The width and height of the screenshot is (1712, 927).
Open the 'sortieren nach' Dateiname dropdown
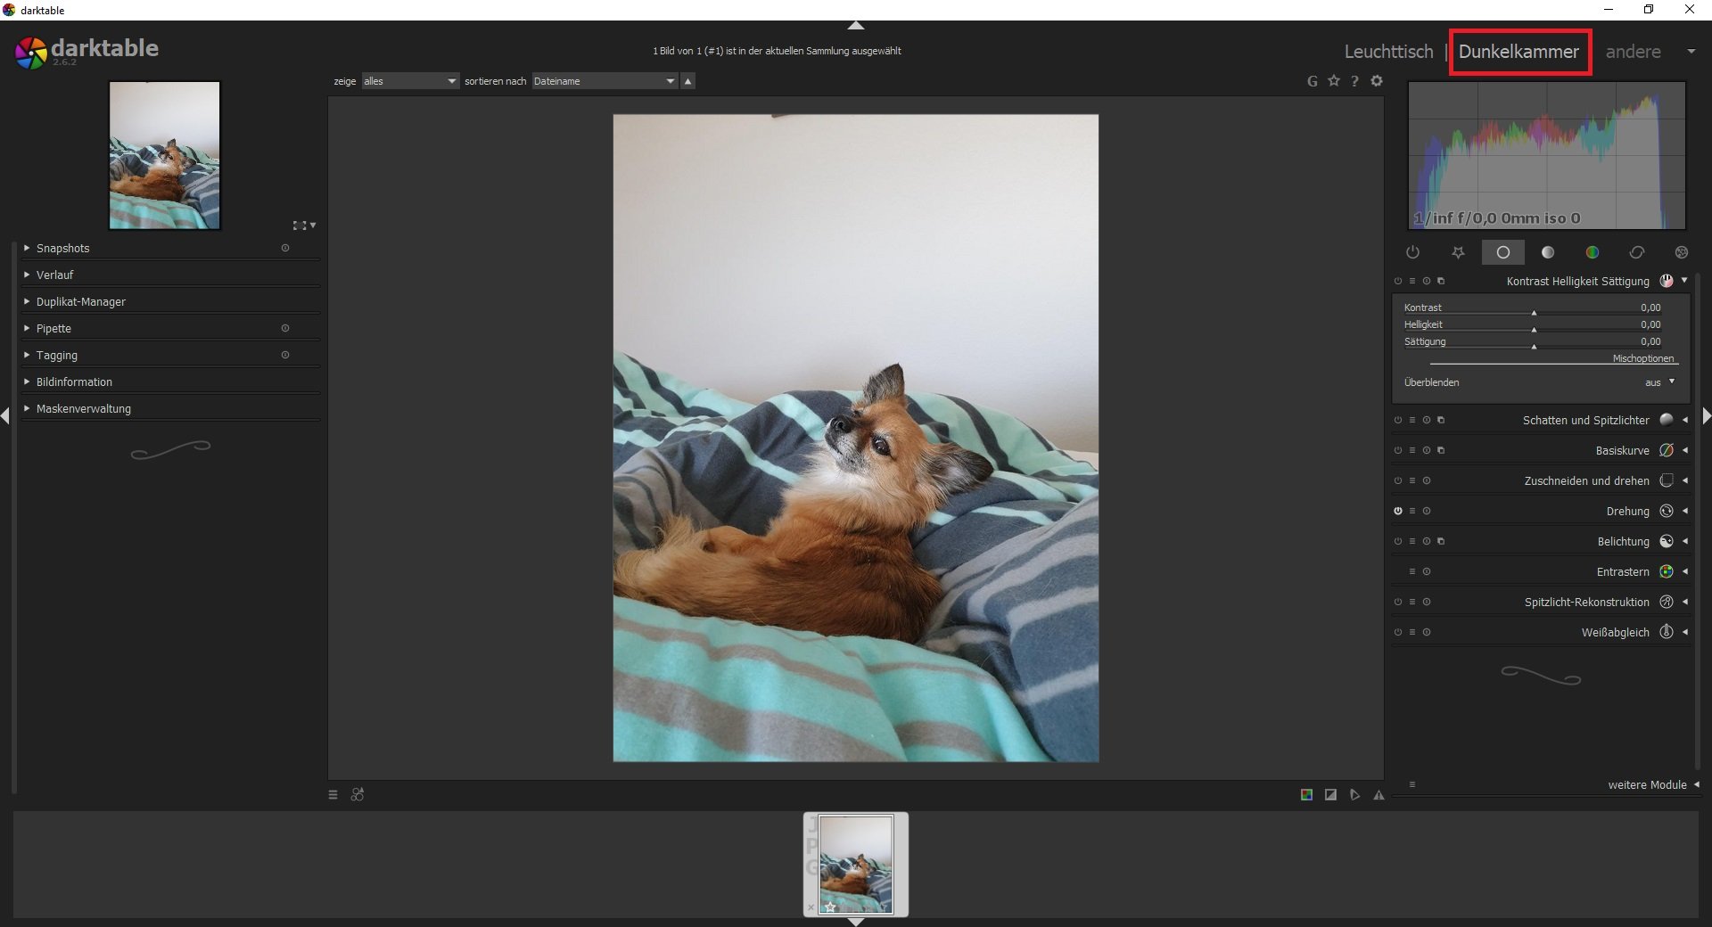tap(604, 81)
